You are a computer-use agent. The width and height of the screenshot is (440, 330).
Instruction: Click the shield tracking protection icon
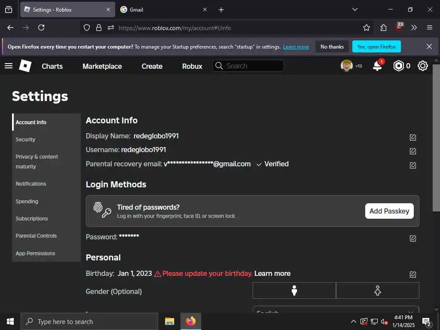(x=87, y=27)
